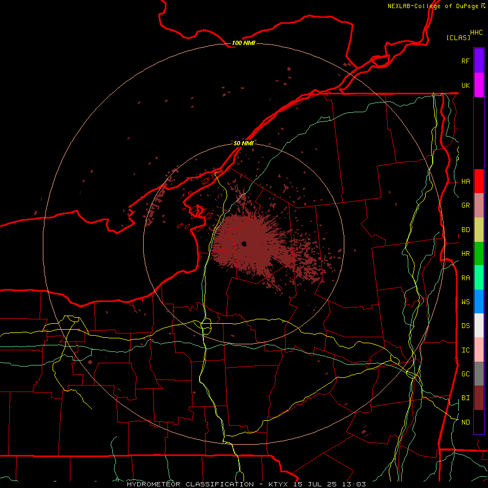488x488 pixels.
Task: Click the HA red legend swatch
Action: pyautogui.click(x=479, y=181)
